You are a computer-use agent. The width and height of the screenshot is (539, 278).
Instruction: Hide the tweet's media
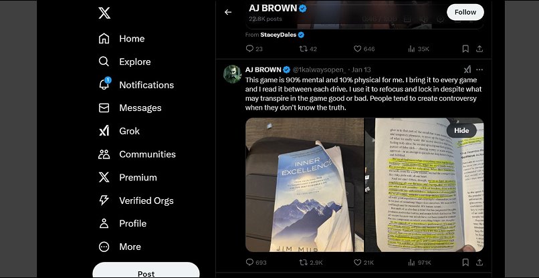461,130
